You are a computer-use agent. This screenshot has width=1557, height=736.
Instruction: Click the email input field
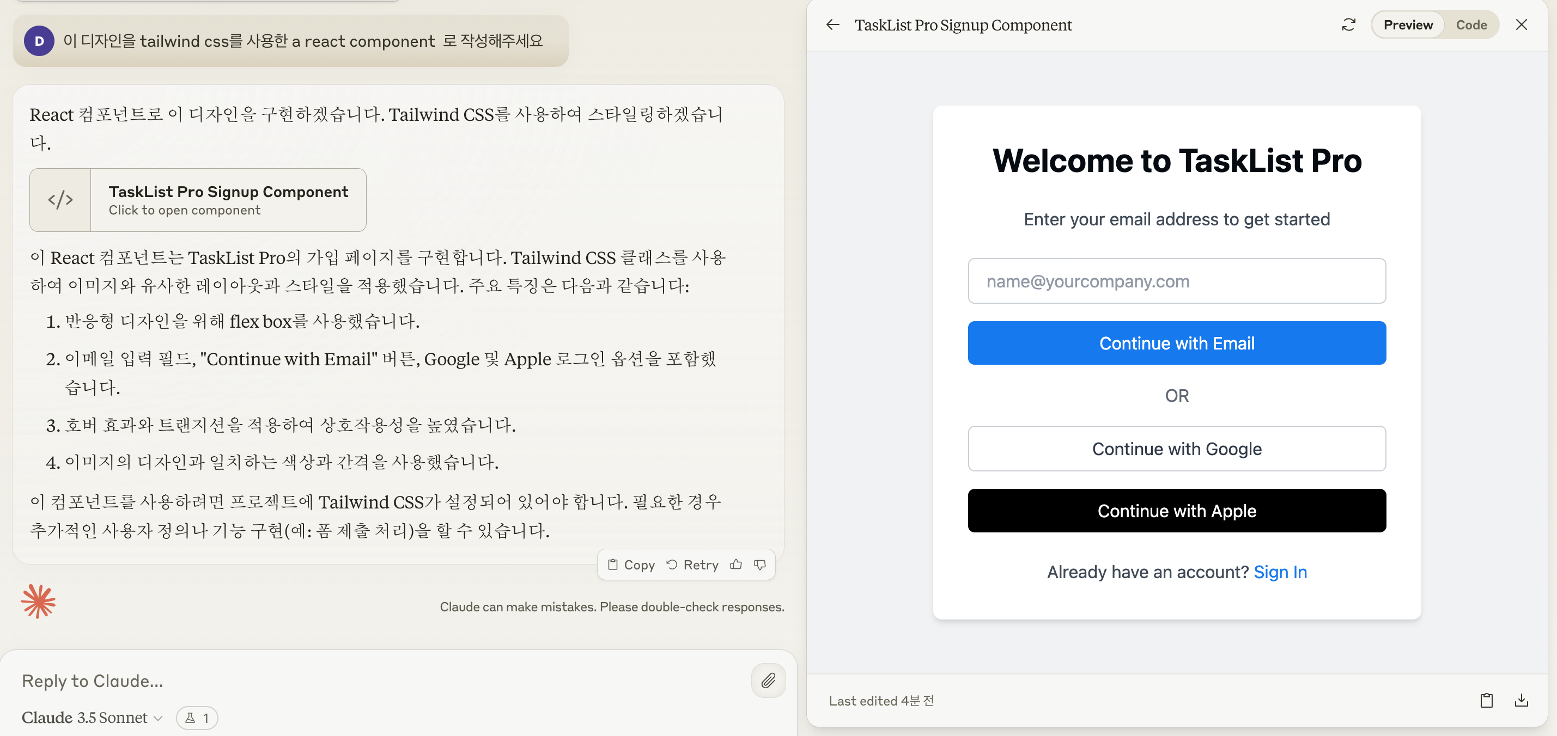click(1177, 281)
